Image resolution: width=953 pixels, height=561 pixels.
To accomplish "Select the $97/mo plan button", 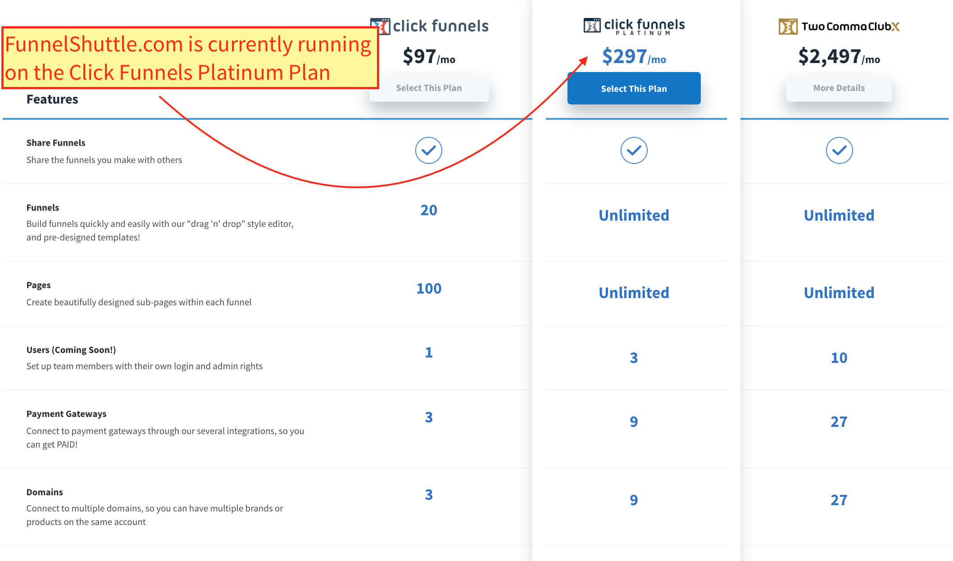I will [429, 88].
